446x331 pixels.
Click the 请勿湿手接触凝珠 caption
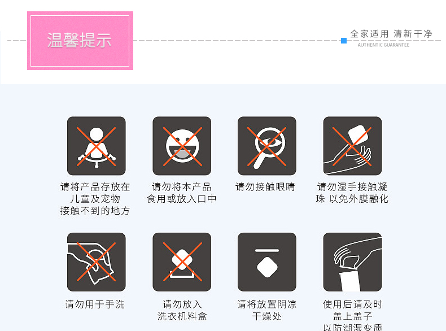click(x=352, y=193)
